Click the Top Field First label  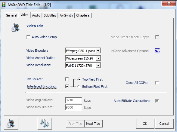92,79
